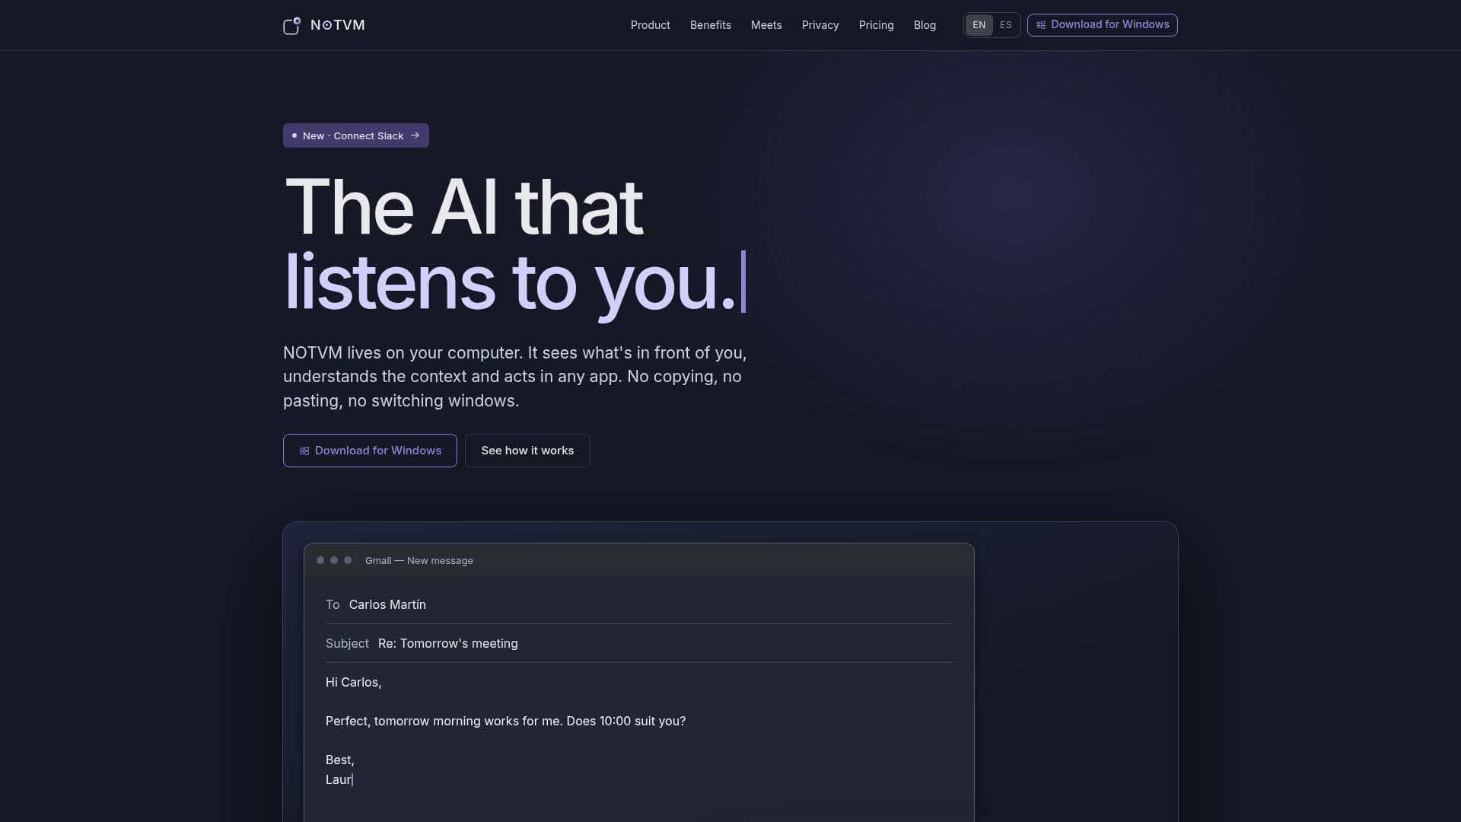Open the Benefits nav item
1461x822 pixels.
point(711,25)
